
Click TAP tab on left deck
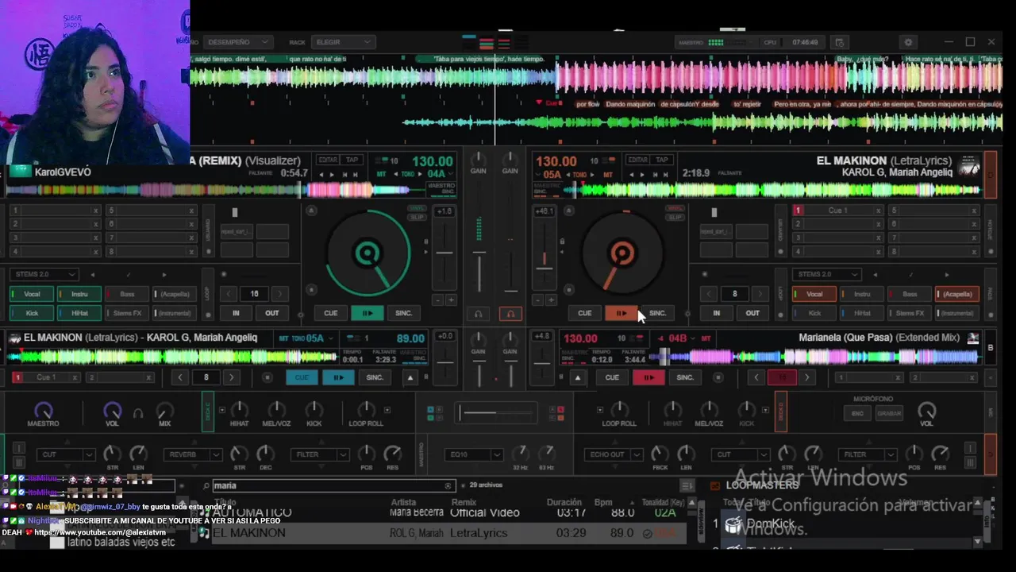tap(352, 160)
